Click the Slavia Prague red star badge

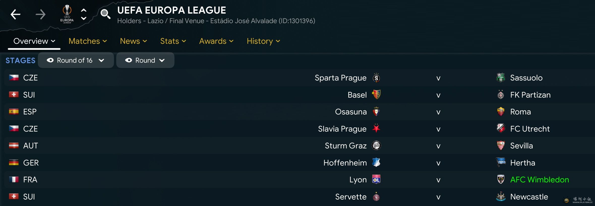(x=376, y=129)
